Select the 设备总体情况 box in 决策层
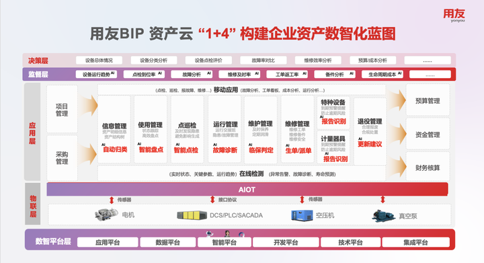 (x=99, y=60)
